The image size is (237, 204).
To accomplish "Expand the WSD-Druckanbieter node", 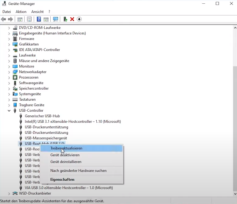I will tap(9, 194).
